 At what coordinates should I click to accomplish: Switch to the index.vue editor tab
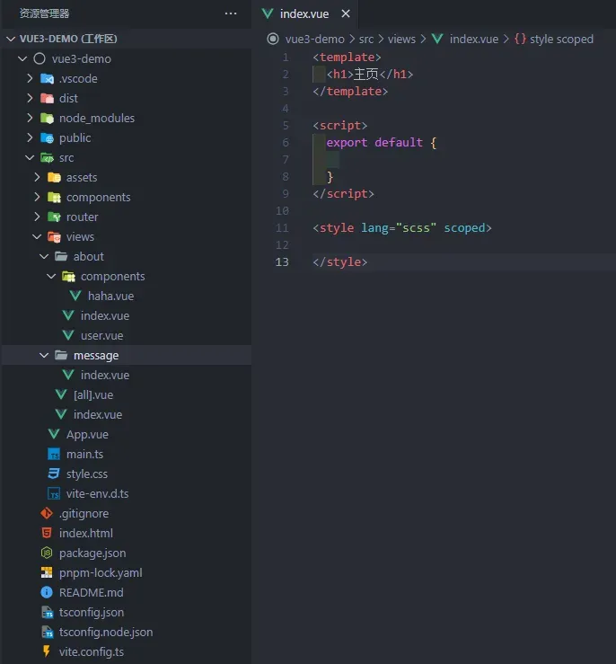pos(304,14)
